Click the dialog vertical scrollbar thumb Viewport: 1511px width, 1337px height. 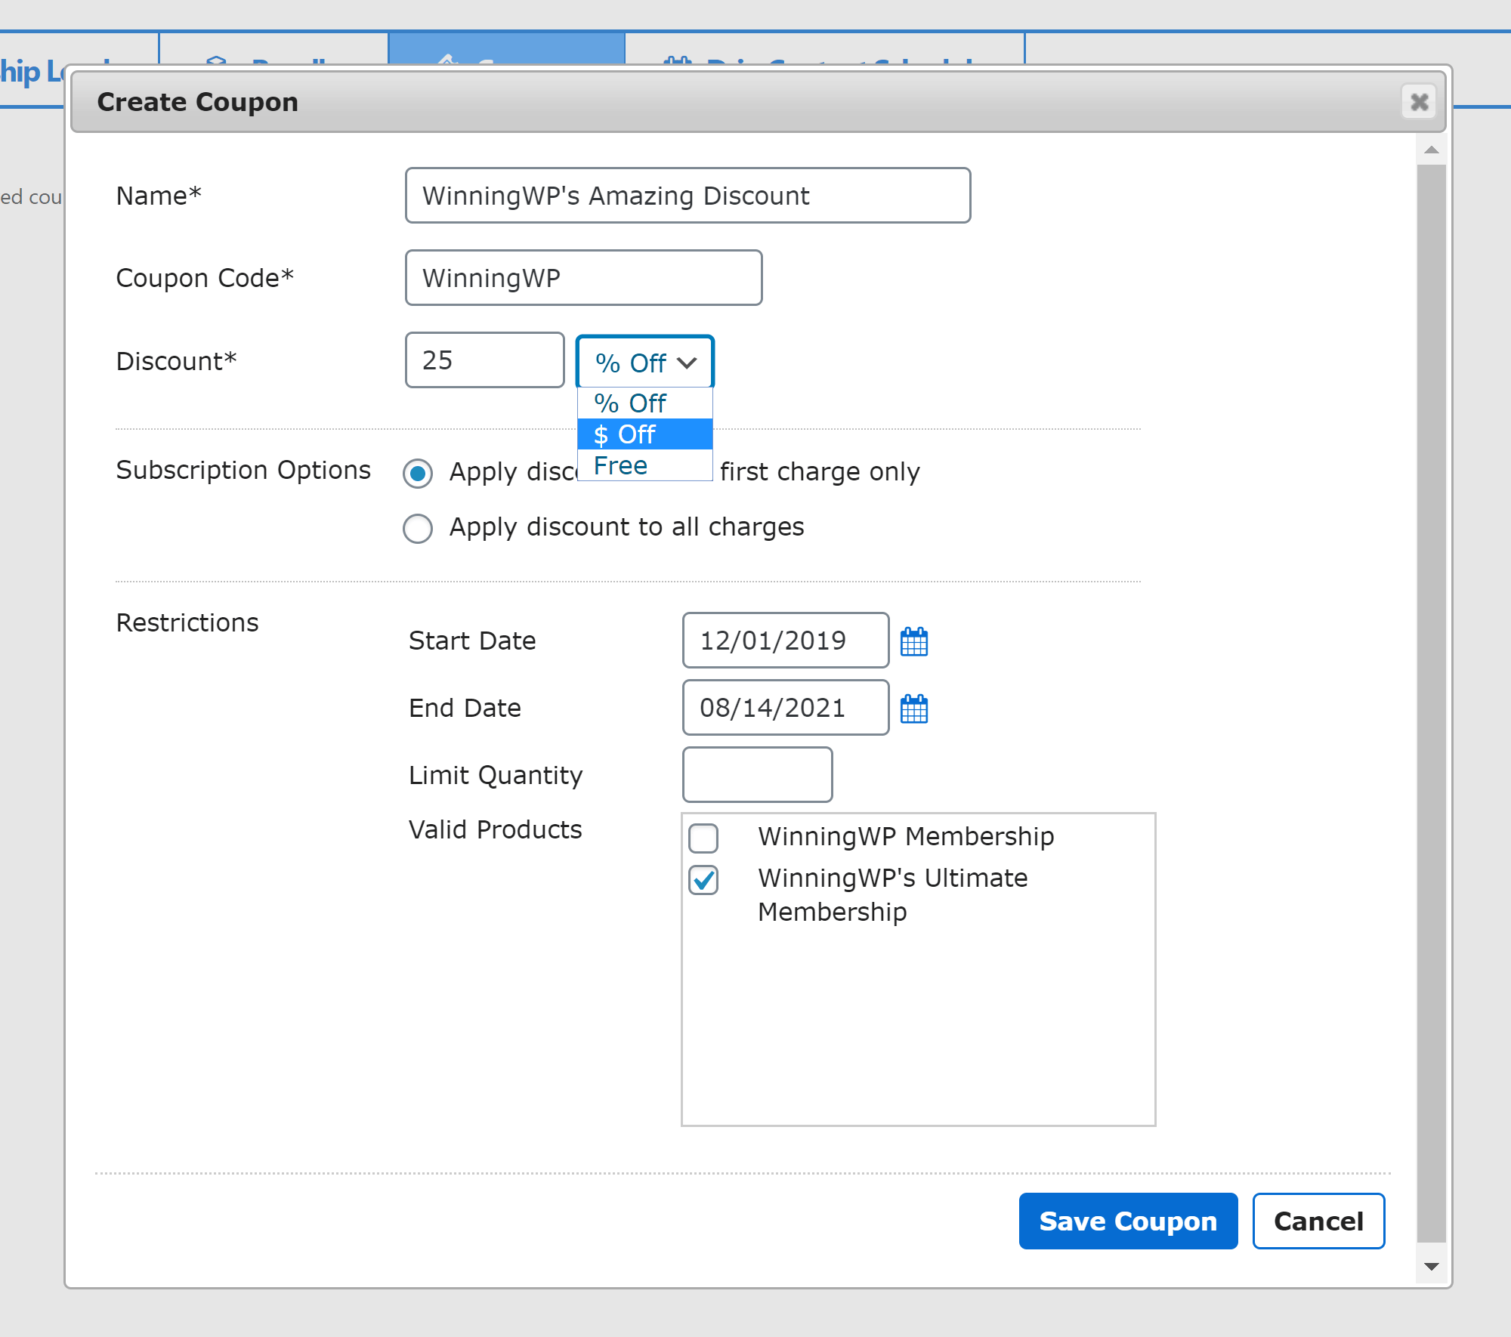coord(1431,703)
